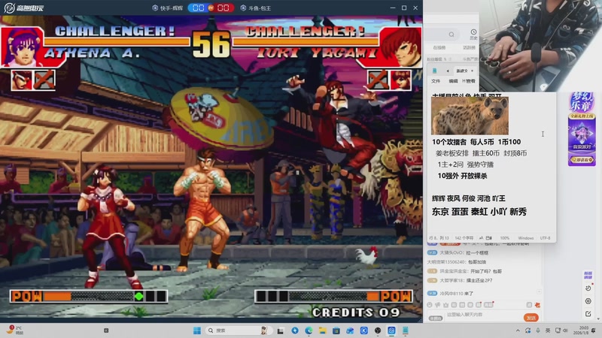The height and width of the screenshot is (338, 602).
Task: Open the weather widget on taskbar
Action: (x=15, y=330)
